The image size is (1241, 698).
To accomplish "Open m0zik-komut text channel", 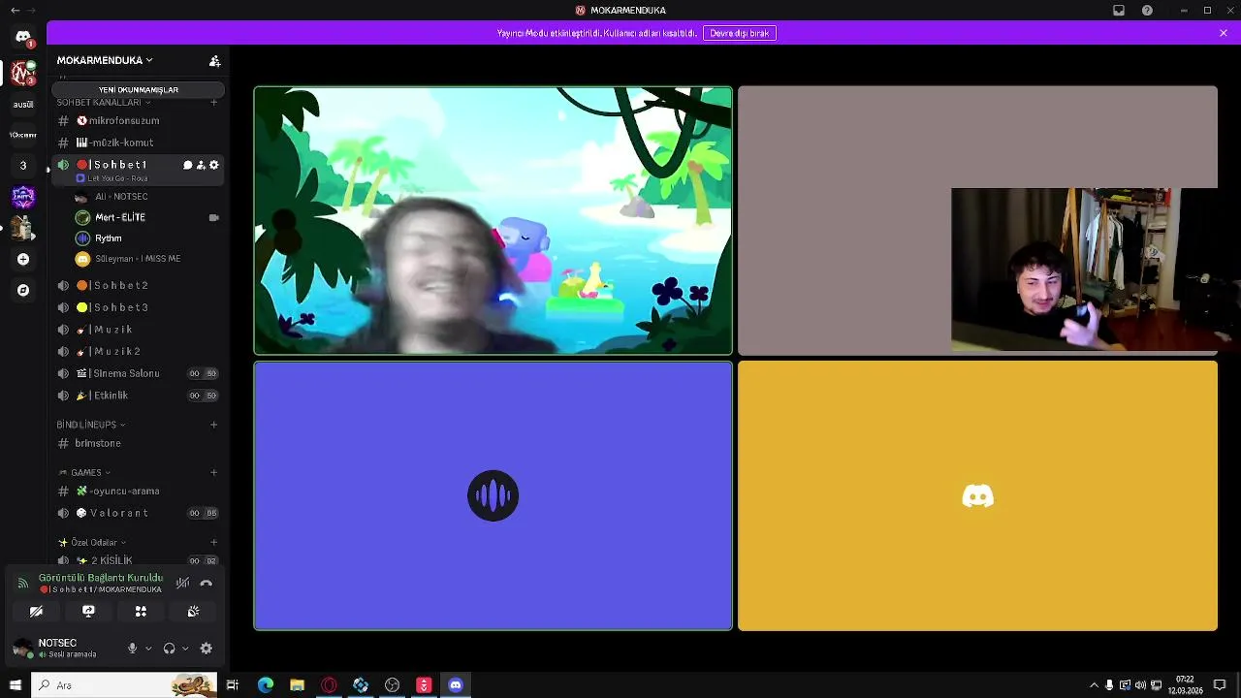I will pyautogui.click(x=138, y=143).
